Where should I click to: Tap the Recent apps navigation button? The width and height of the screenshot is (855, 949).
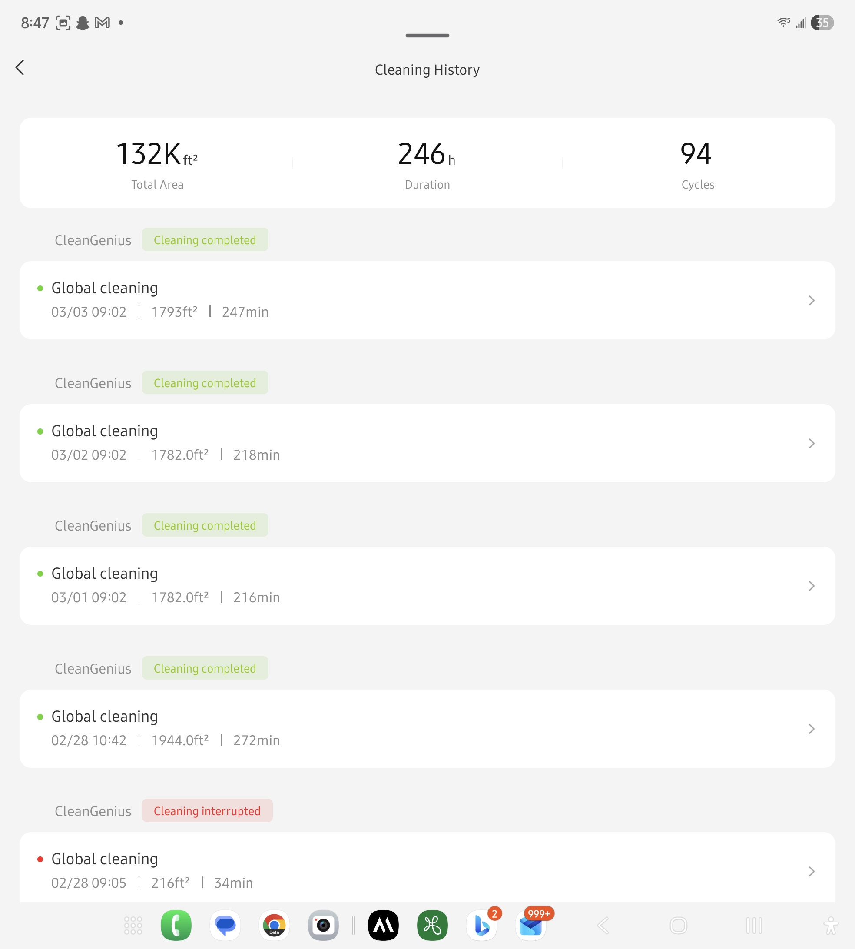(754, 926)
